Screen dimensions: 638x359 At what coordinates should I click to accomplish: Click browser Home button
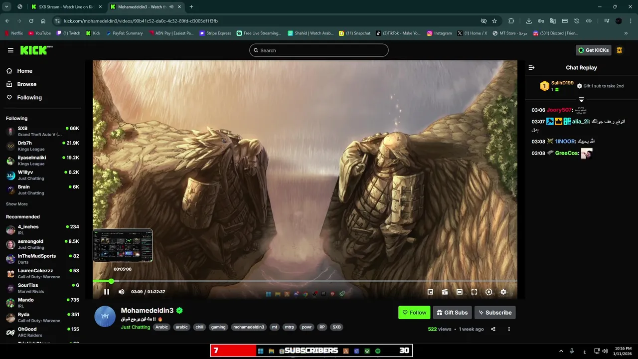(43, 21)
